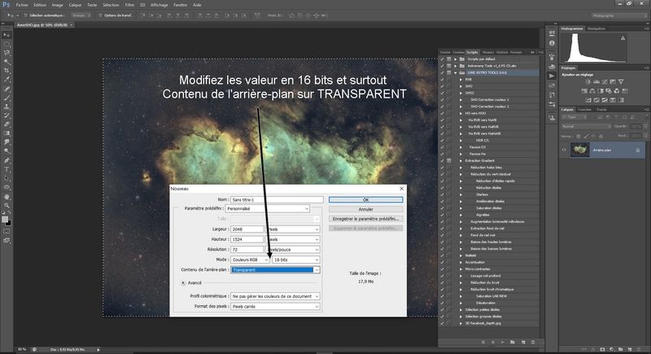The width and height of the screenshot is (651, 354).
Task: Select the Crop tool in the toolbox
Action: click(x=7, y=71)
